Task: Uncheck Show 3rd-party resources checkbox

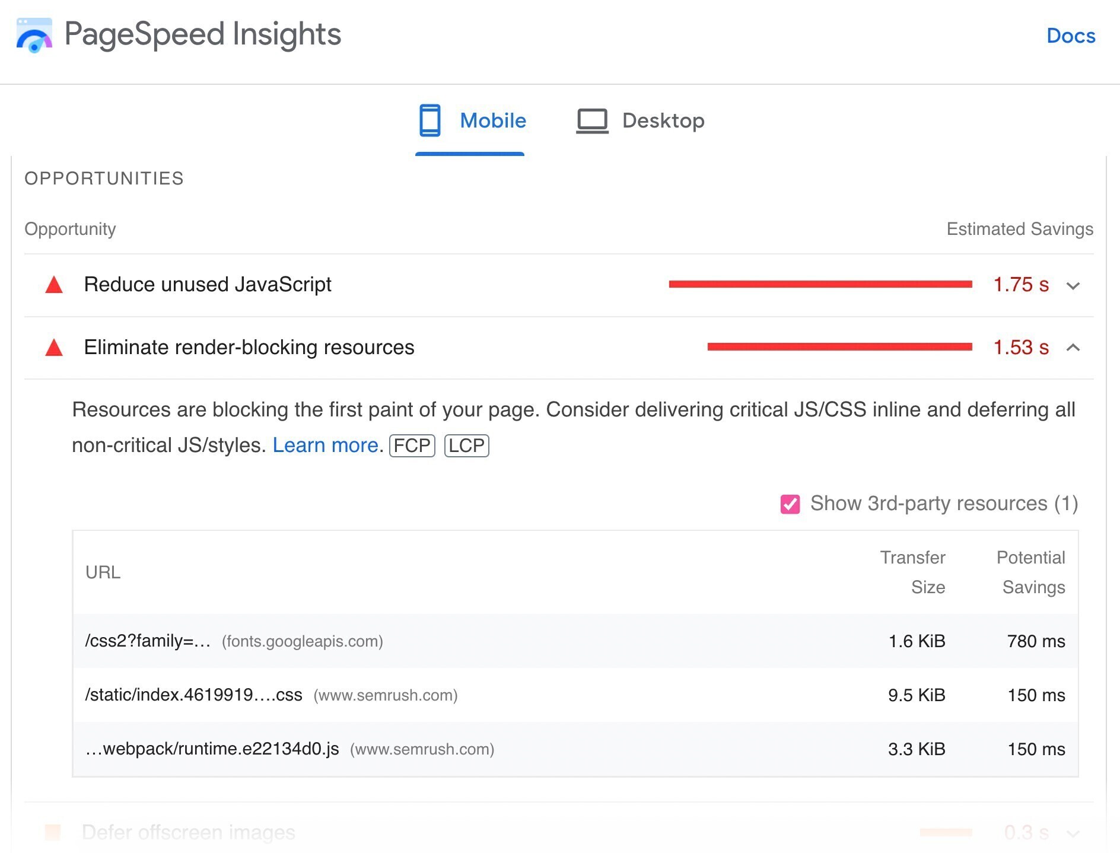Action: (x=790, y=504)
